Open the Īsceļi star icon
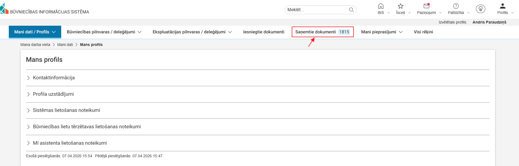519x166 pixels. (x=400, y=6)
